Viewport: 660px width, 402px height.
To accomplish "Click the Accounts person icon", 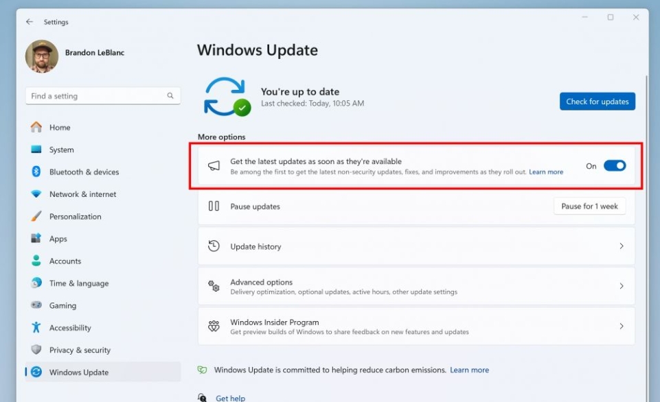I will point(36,261).
